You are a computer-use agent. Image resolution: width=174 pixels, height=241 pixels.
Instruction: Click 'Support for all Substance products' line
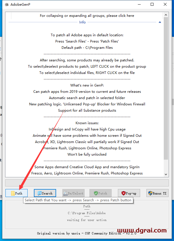87,110
